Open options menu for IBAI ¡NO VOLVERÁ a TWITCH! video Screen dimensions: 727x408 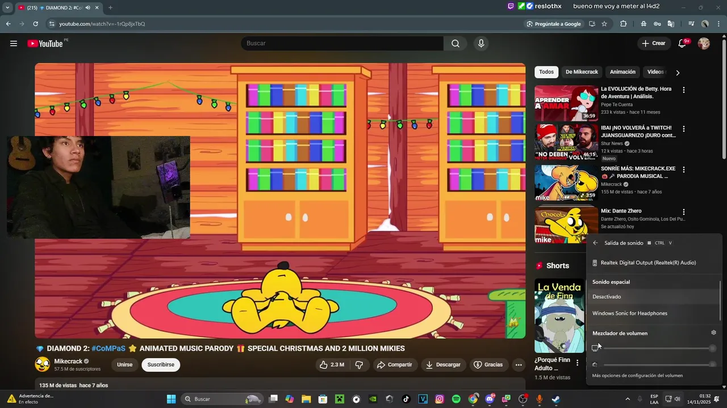pos(684,129)
